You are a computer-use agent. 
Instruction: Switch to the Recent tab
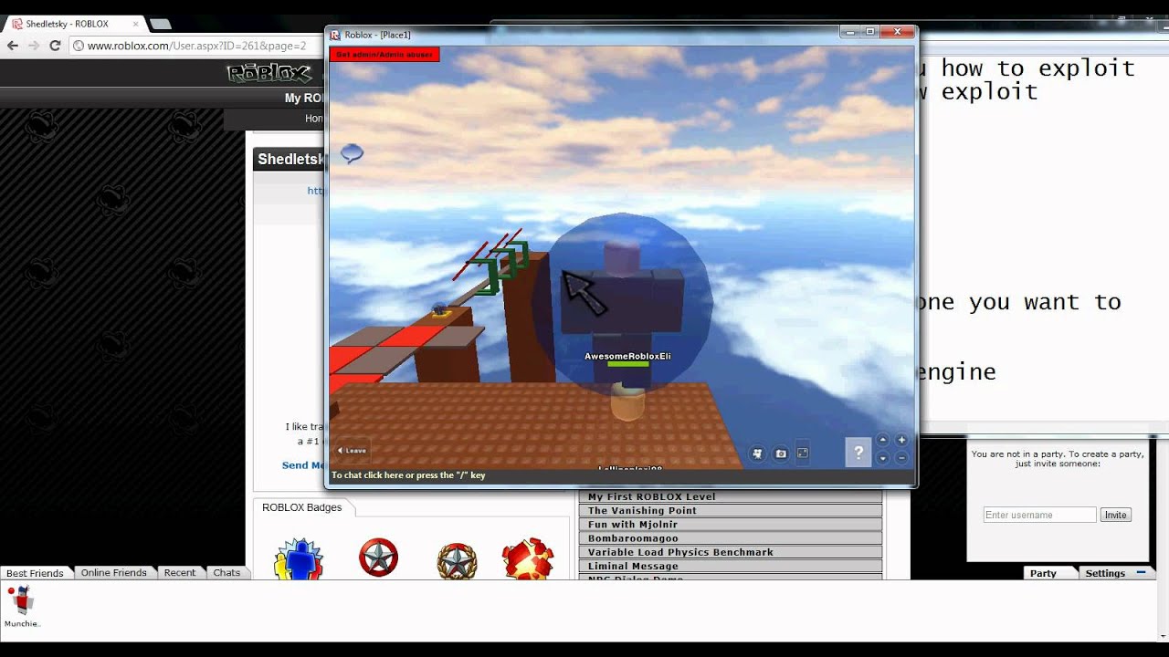[x=180, y=573]
